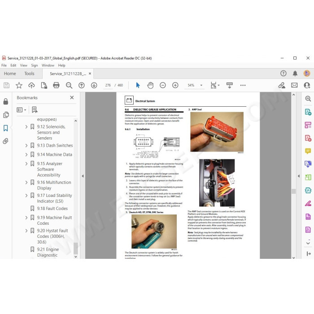The image size is (314, 314).
Task: Expand 9.20 Hystat Fault Codes
Action: [26, 231]
